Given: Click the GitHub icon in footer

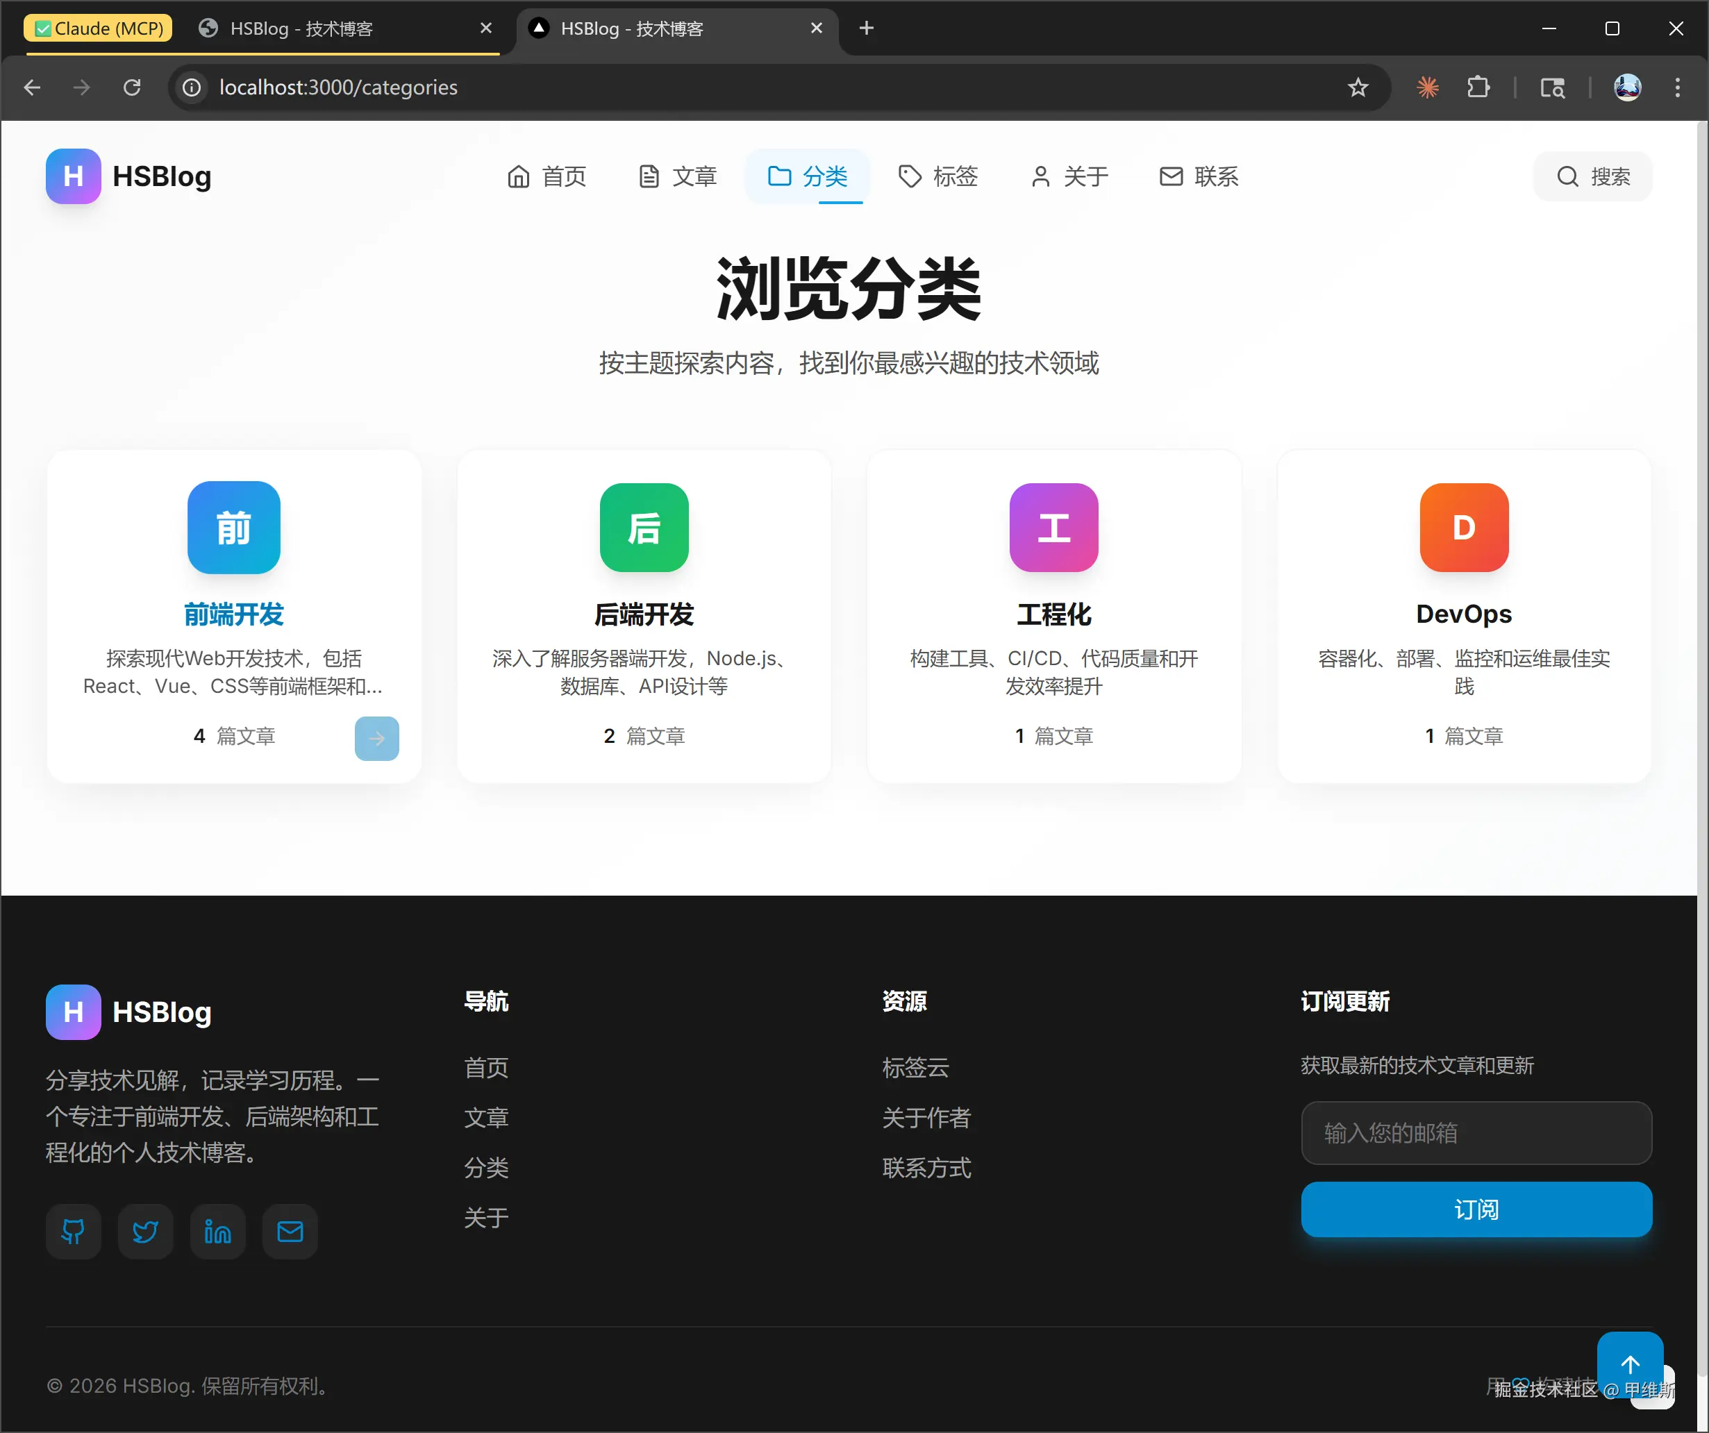Looking at the screenshot, I should pyautogui.click(x=73, y=1231).
